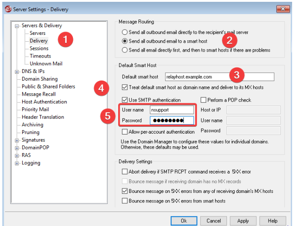
Task: Select the Signatures label in the tree
Action: [34, 140]
